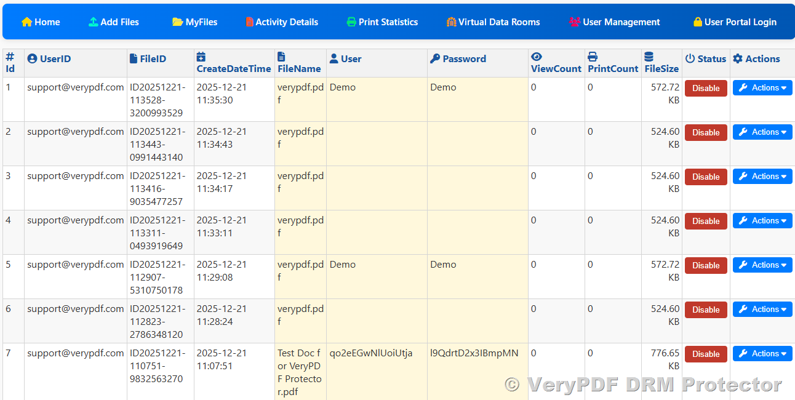This screenshot has height=400, width=795.
Task: Click the User Management people icon
Action: pyautogui.click(x=575, y=22)
